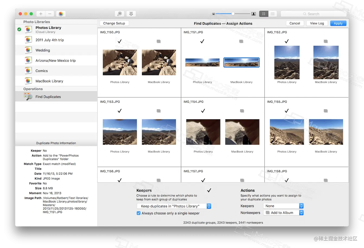
Task: Open the Photos app icon button in toolbar
Action: (61, 14)
